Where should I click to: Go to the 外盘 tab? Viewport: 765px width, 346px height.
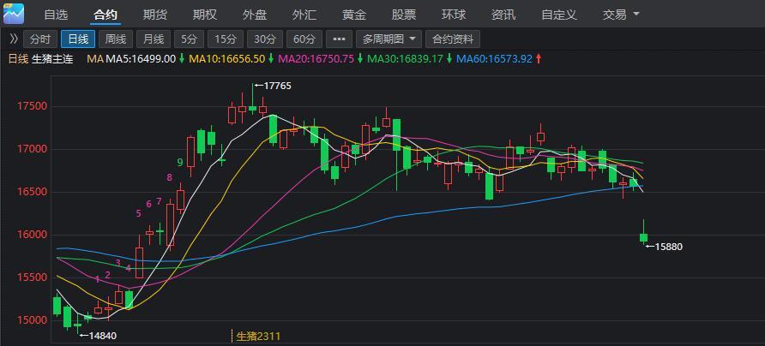point(255,15)
